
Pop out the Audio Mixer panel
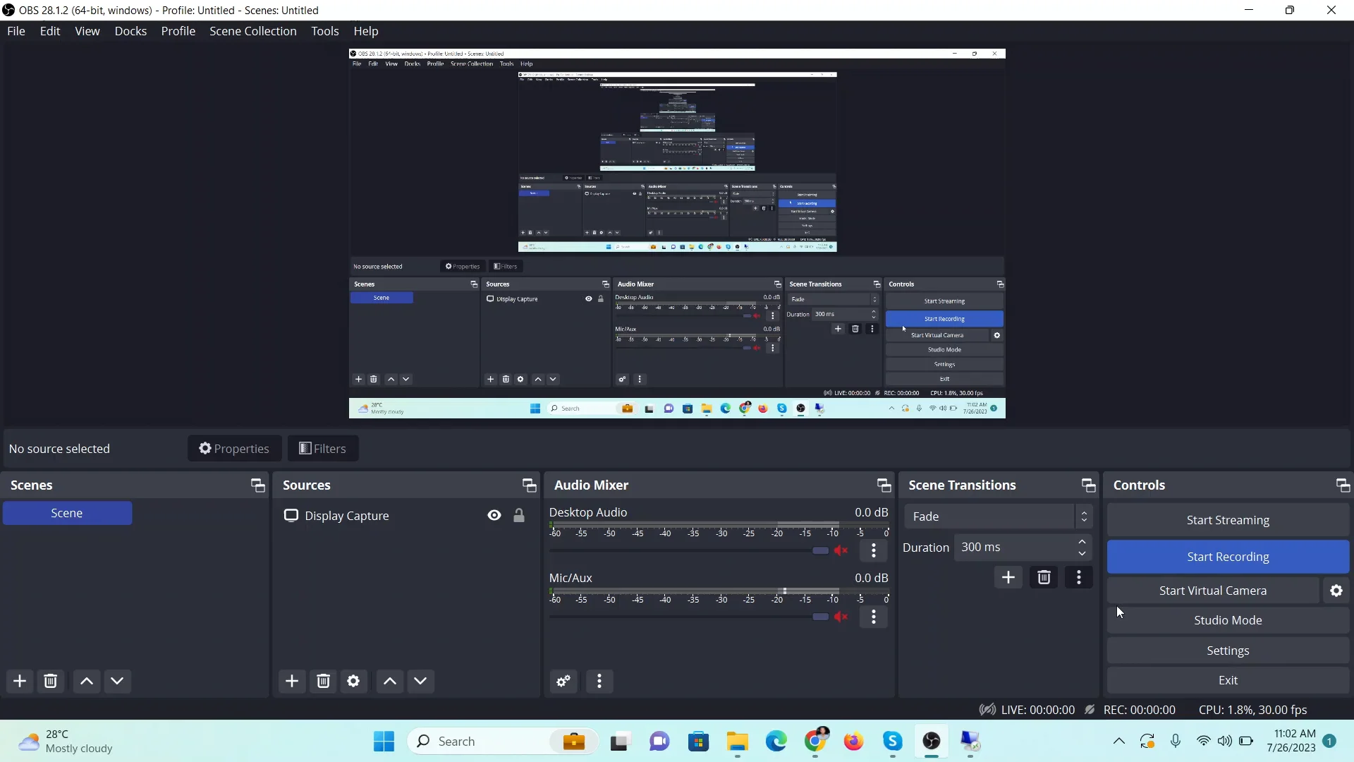884,485
